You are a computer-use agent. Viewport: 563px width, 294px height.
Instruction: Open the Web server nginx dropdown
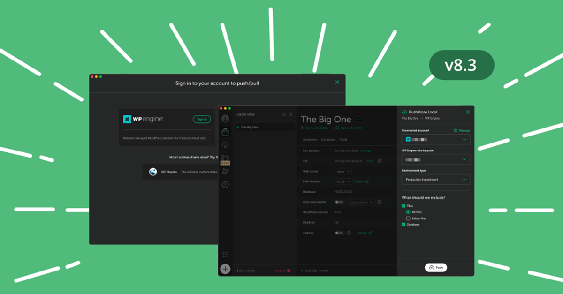point(343,172)
